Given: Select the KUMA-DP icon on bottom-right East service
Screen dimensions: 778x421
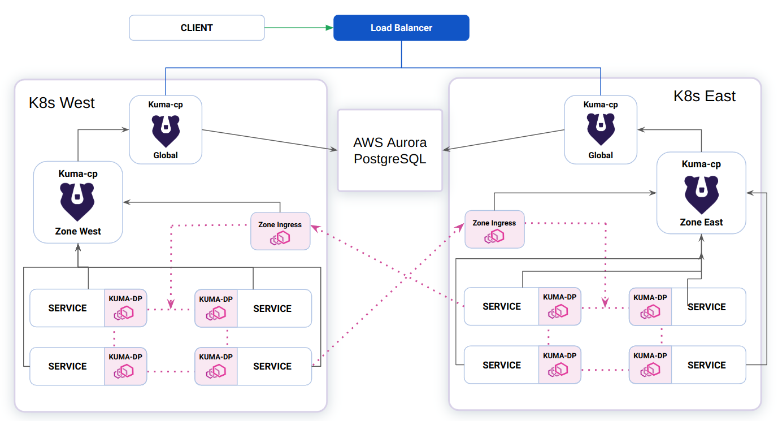Looking at the screenshot, I should [650, 370].
